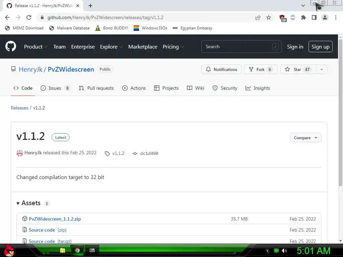Click HenryJk author name in release info

[x=33, y=153]
